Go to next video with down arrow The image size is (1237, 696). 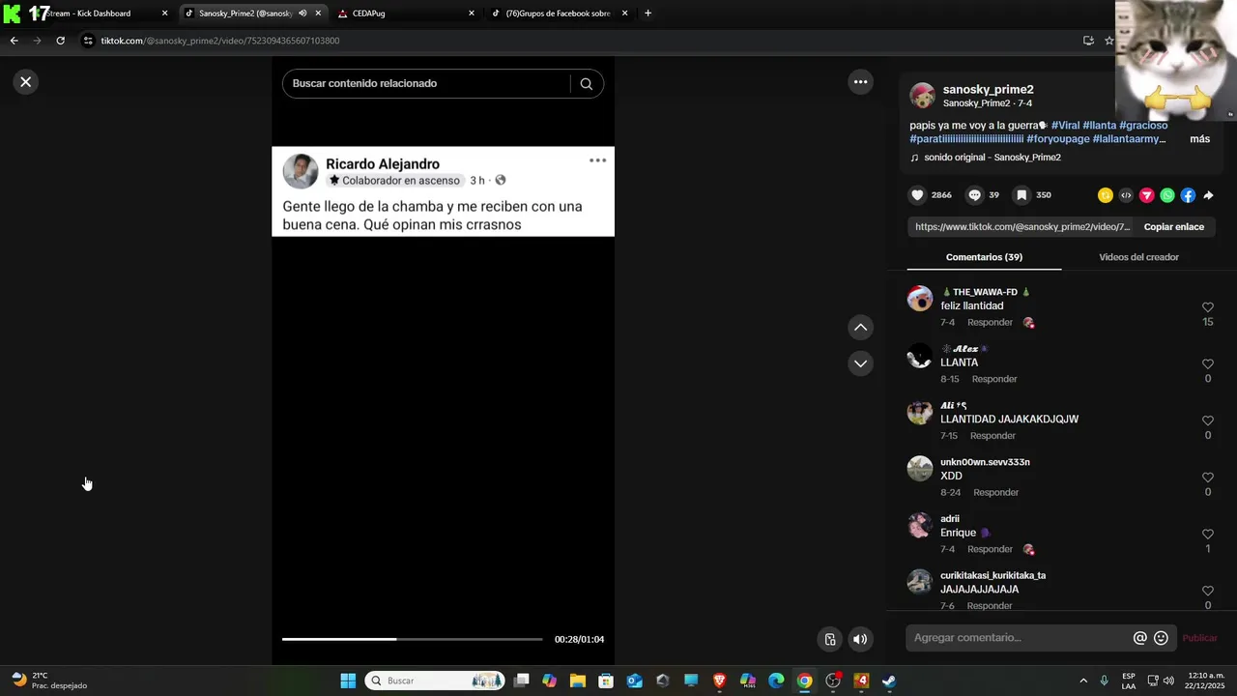860,363
